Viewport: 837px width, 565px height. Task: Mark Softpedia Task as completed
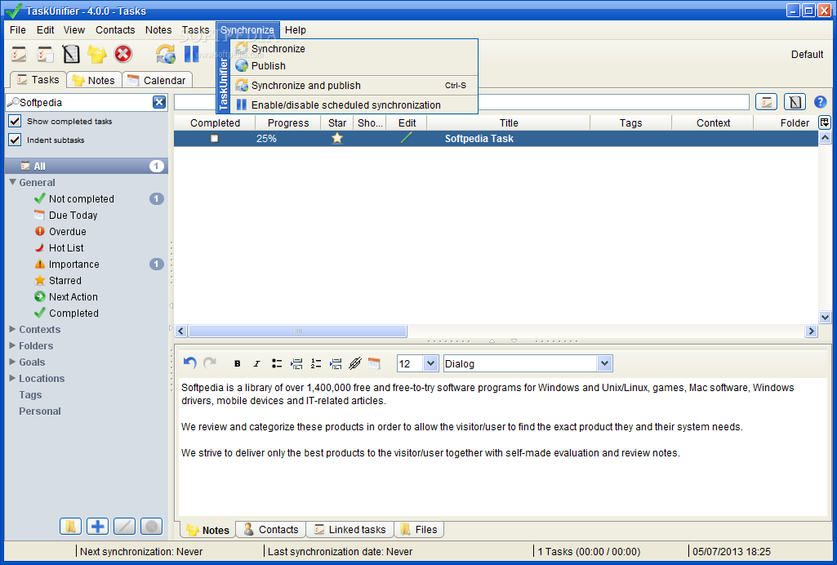pos(214,138)
